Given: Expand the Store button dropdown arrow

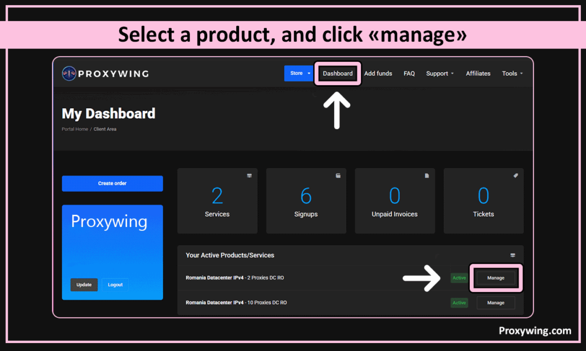Looking at the screenshot, I should [308, 73].
